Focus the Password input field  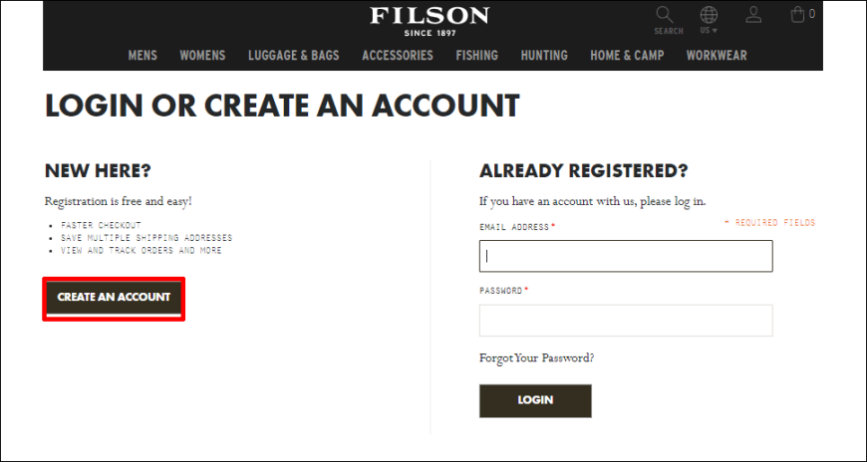(x=626, y=321)
